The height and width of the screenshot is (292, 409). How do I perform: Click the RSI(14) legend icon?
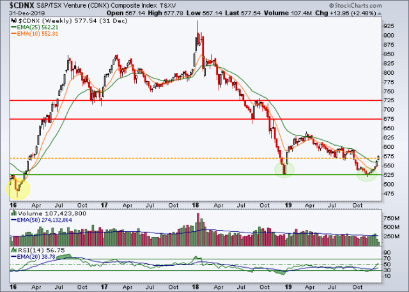point(13,250)
